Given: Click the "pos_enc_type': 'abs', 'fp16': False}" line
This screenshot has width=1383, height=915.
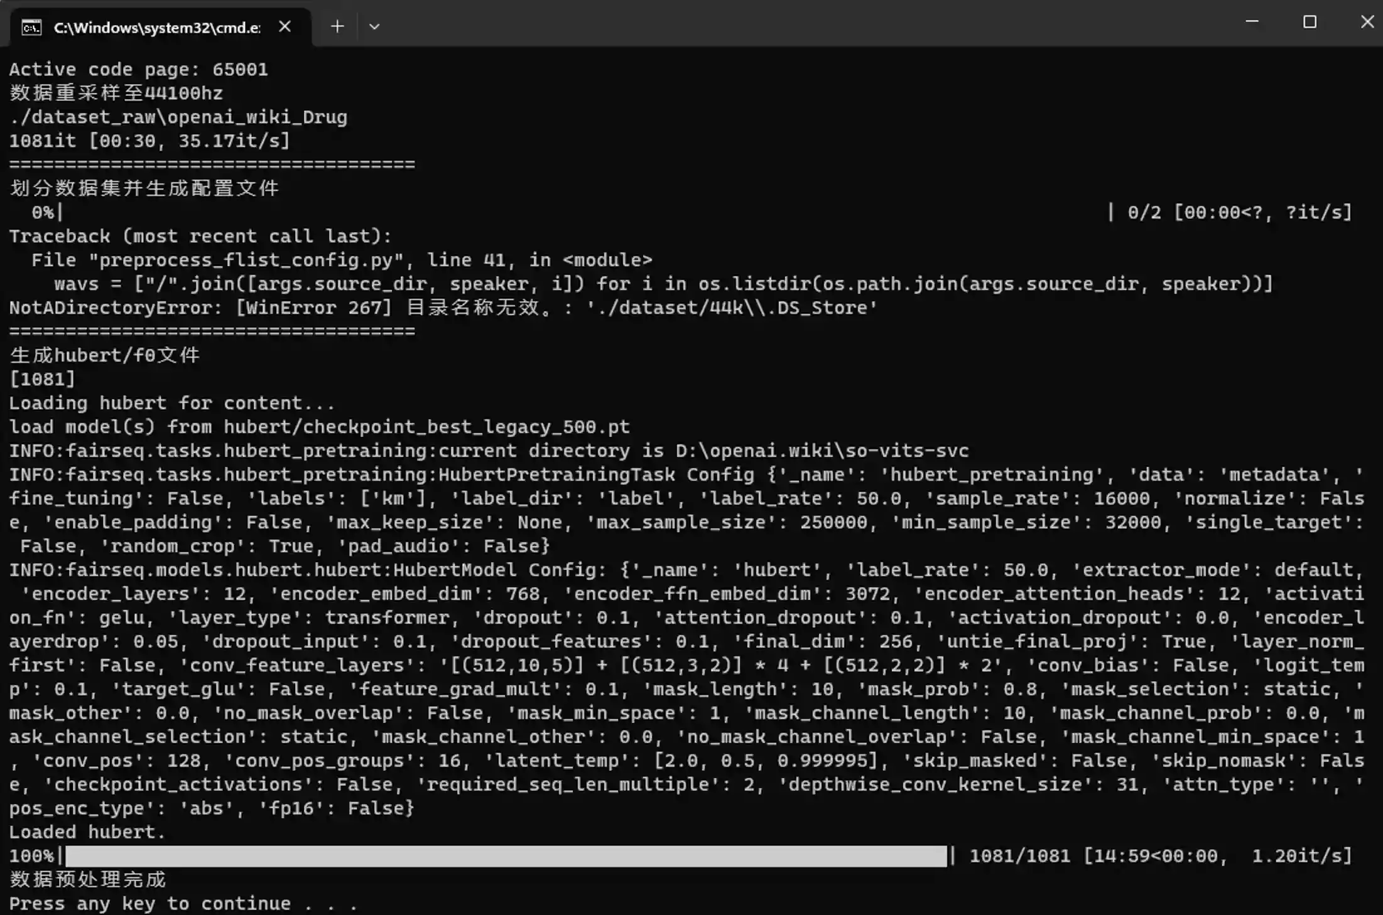Looking at the screenshot, I should pos(212,809).
